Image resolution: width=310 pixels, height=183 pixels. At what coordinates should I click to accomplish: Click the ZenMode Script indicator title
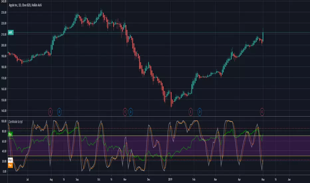(16, 122)
